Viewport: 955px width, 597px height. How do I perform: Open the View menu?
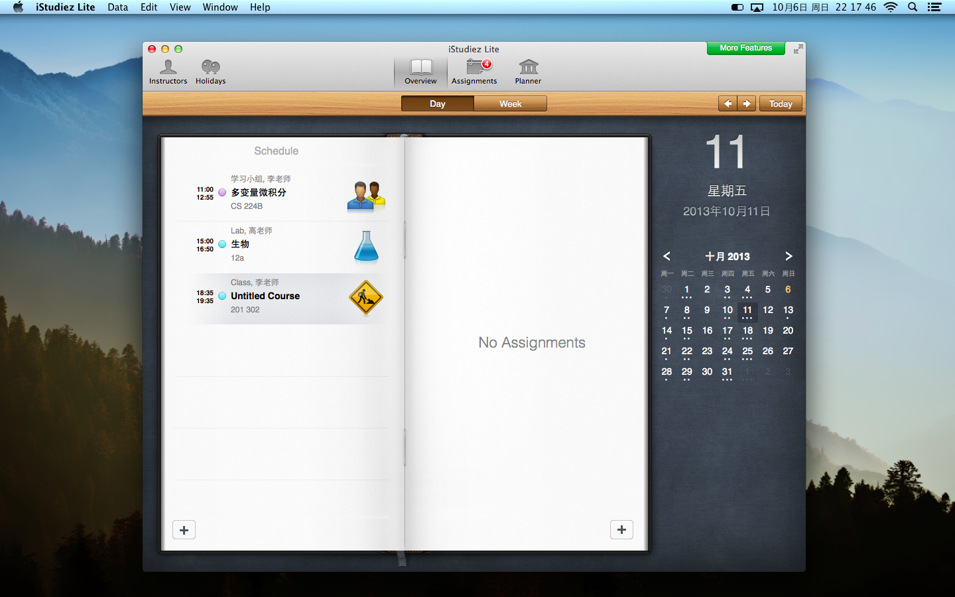coord(180,7)
